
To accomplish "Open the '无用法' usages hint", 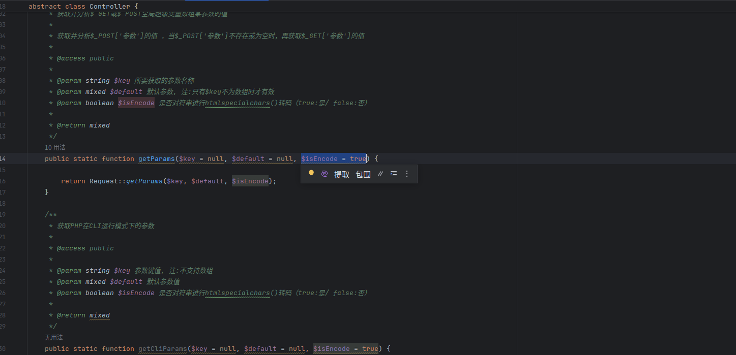I will click(54, 337).
